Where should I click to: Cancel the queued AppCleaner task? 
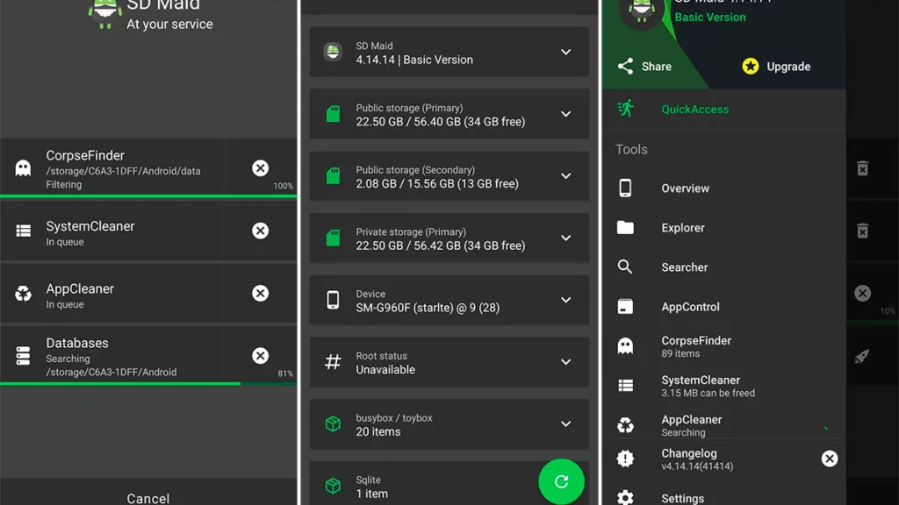pos(260,293)
